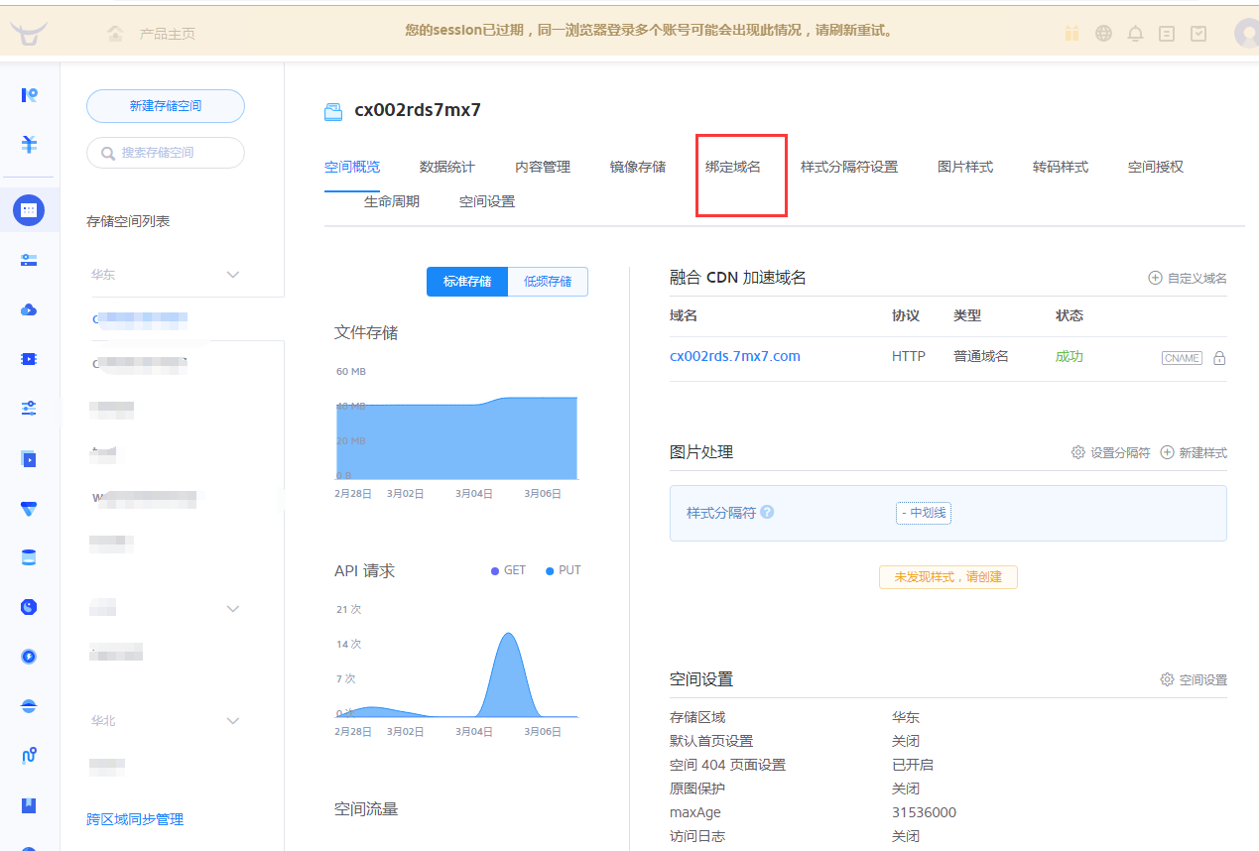The width and height of the screenshot is (1259, 851).
Task: Open the cx002rds.7mx7.com domain link
Action: pyautogui.click(x=735, y=356)
